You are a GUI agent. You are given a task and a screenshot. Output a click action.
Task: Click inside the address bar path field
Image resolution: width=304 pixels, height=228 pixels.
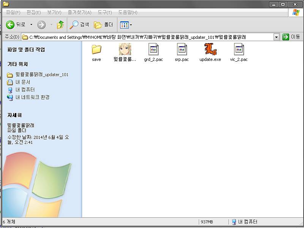pos(152,37)
